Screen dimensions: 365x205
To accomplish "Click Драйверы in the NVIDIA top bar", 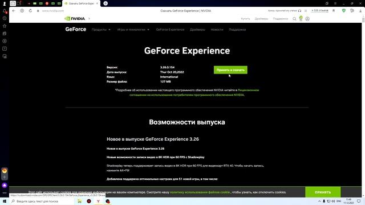I will [261, 19].
